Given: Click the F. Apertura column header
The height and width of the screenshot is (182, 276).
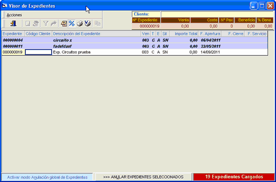Looking at the screenshot, I should tap(210, 34).
